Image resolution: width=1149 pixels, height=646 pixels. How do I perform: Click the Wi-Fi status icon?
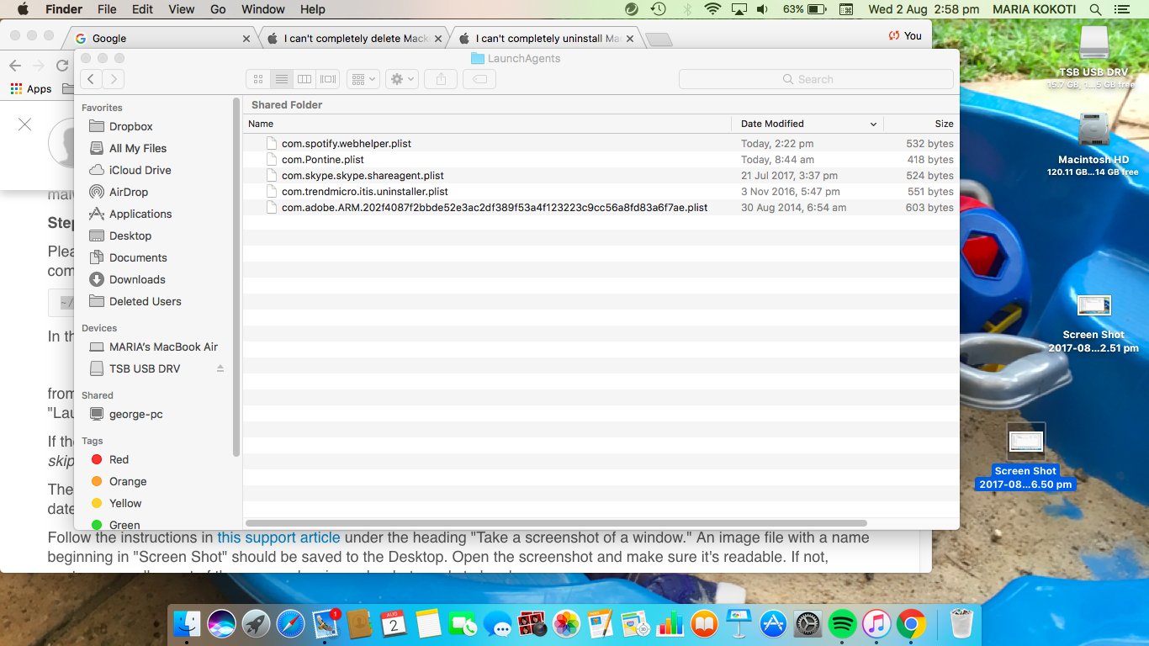pyautogui.click(x=713, y=9)
